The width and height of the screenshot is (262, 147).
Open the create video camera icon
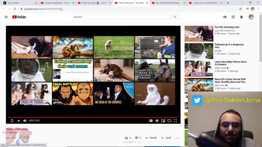coord(225,17)
